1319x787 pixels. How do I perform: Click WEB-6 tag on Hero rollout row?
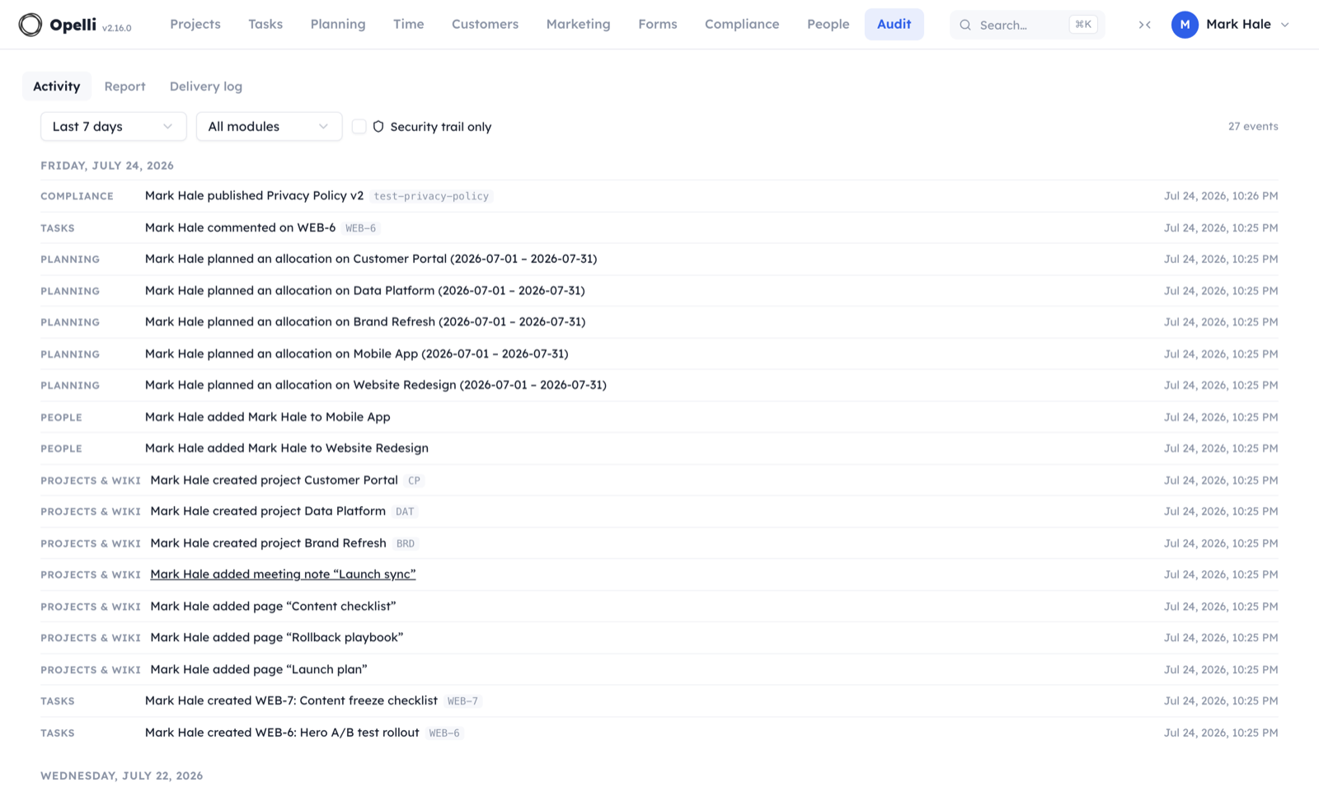(x=444, y=733)
